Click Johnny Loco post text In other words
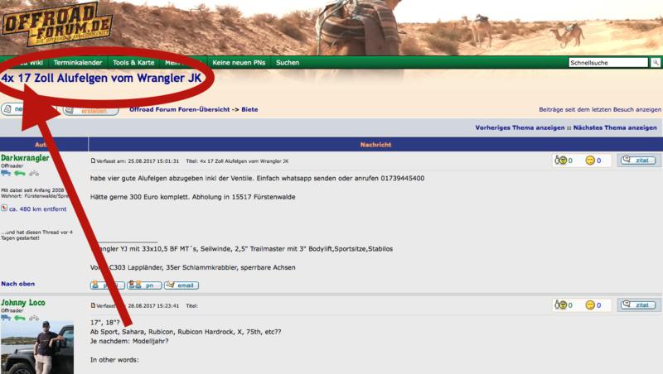The image size is (663, 374). (x=114, y=360)
